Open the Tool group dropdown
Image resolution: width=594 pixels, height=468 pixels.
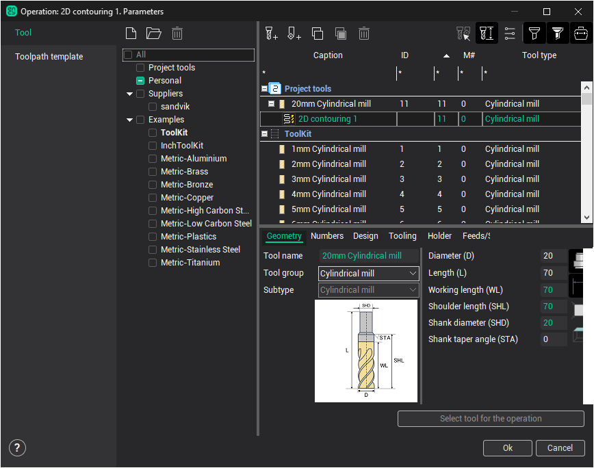pos(369,273)
